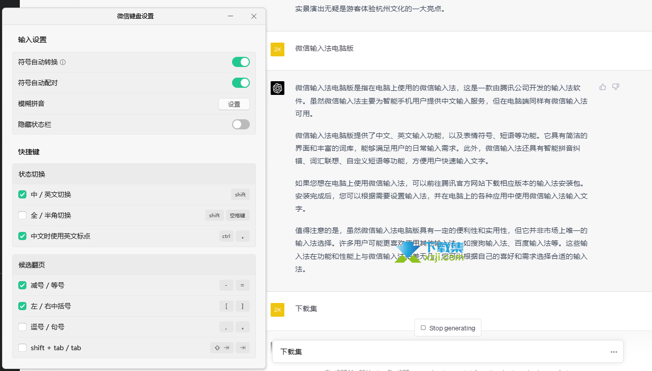Click the ChatGPT logo avatar icon
Viewport: 652px width, 371px height.
tap(277, 88)
